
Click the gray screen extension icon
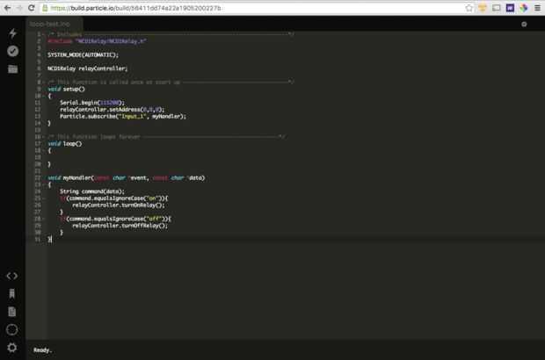pyautogui.click(x=497, y=8)
